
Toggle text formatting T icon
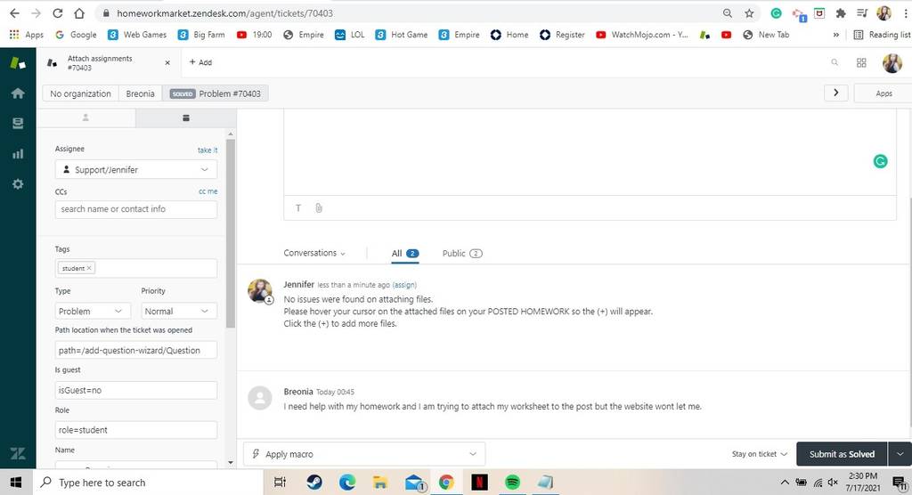[x=298, y=207]
